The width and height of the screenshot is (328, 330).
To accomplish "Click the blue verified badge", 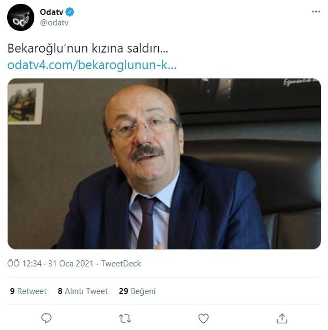I will pyautogui.click(x=70, y=12).
